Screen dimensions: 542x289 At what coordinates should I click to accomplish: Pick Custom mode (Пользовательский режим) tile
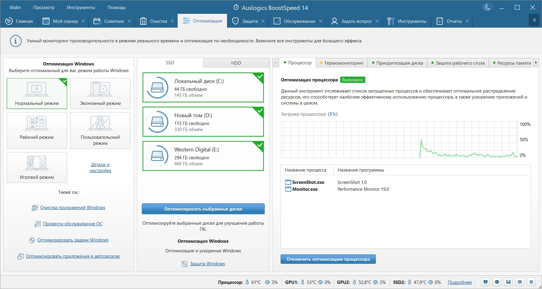click(x=100, y=130)
